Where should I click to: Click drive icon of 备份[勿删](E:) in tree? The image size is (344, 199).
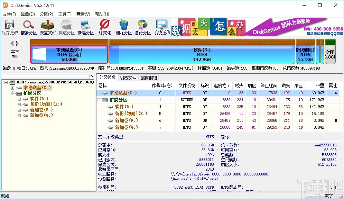click(x=26, y=105)
